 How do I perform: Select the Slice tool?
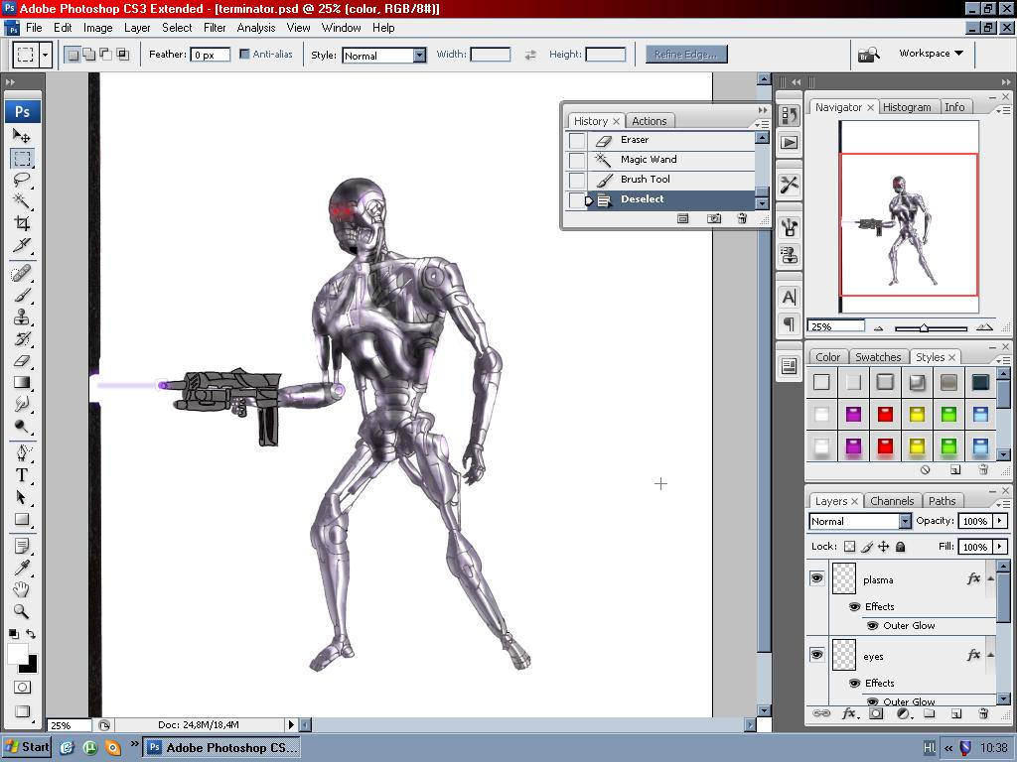point(22,246)
